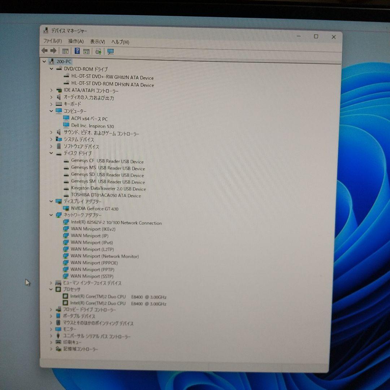Expand マウスとそのほかのポインティング デバイス category
This screenshot has height=390, width=390.
[51, 323]
